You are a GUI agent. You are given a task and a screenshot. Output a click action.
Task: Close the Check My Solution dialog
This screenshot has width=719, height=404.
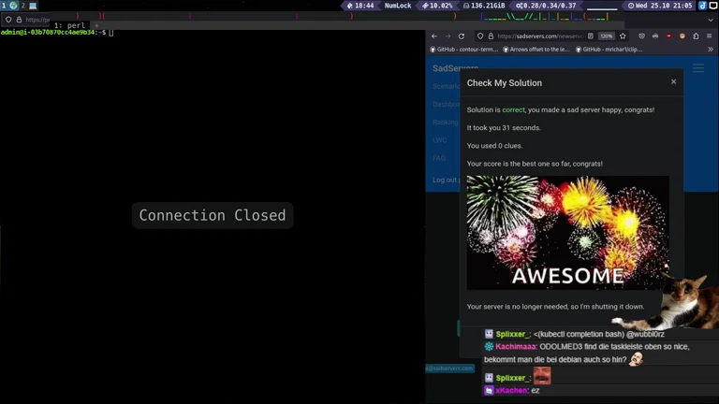(x=674, y=81)
